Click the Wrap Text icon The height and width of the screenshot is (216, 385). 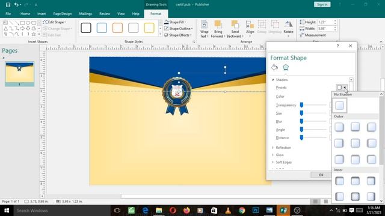(204, 25)
